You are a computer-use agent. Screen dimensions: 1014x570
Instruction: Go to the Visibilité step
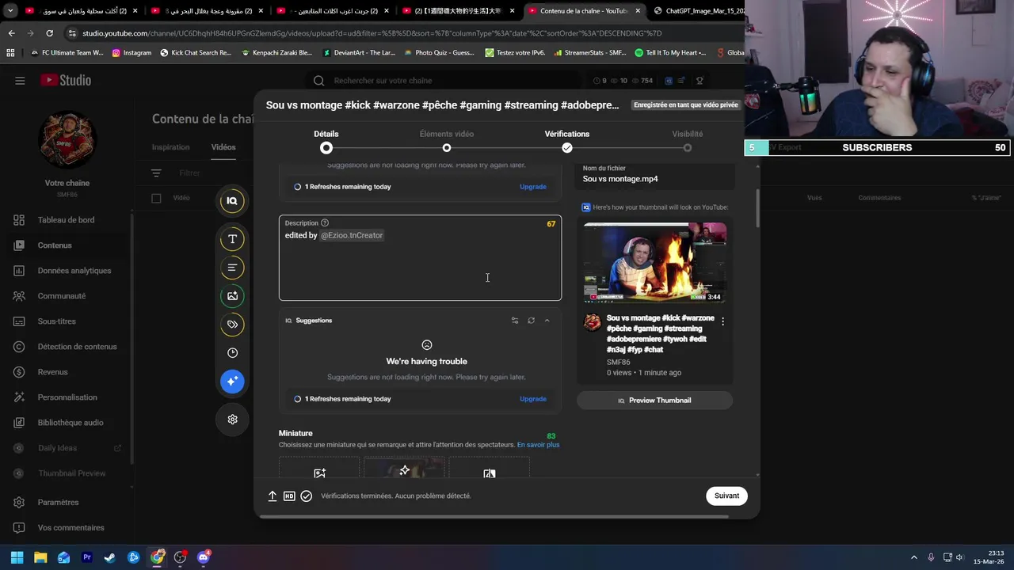point(688,141)
